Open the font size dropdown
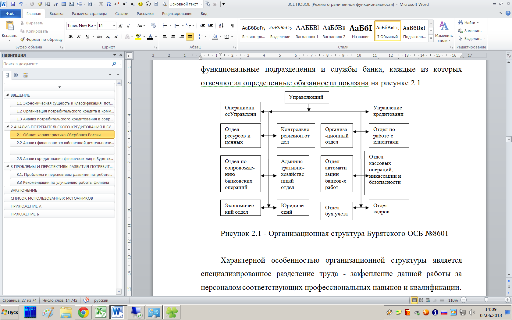 tap(114, 26)
